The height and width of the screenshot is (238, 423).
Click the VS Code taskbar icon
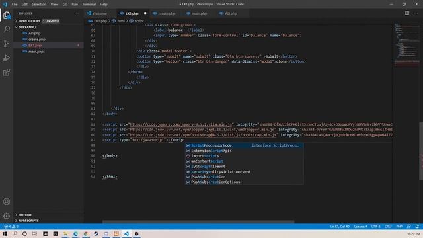click(126, 233)
